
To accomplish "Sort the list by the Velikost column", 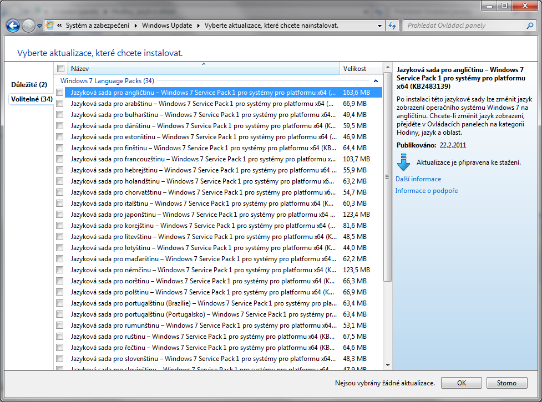I will click(x=361, y=68).
